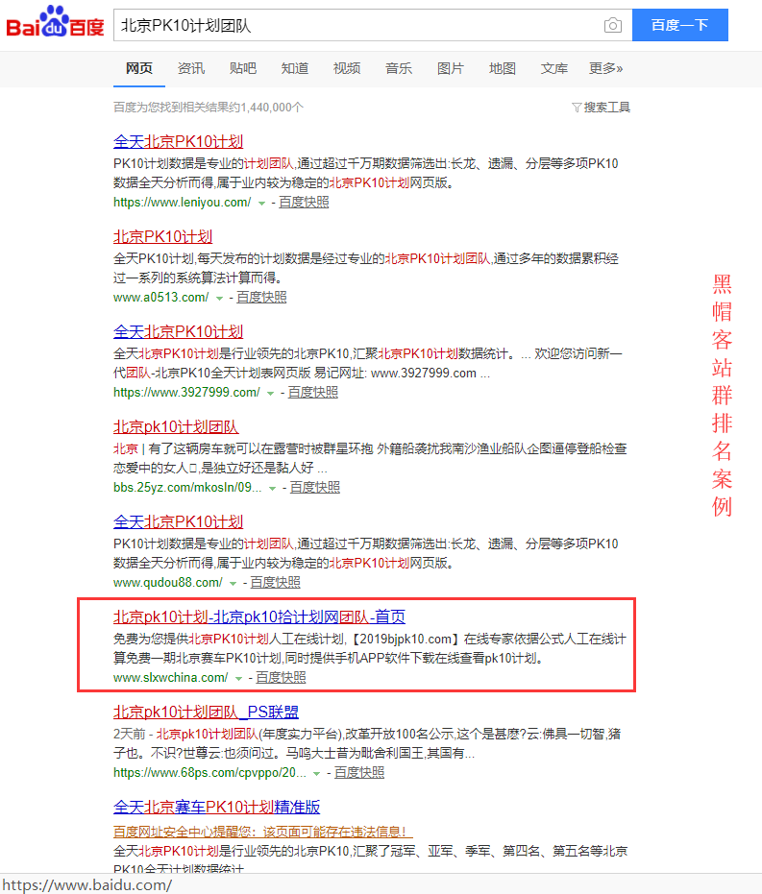Open the 图片 tab

tap(451, 68)
